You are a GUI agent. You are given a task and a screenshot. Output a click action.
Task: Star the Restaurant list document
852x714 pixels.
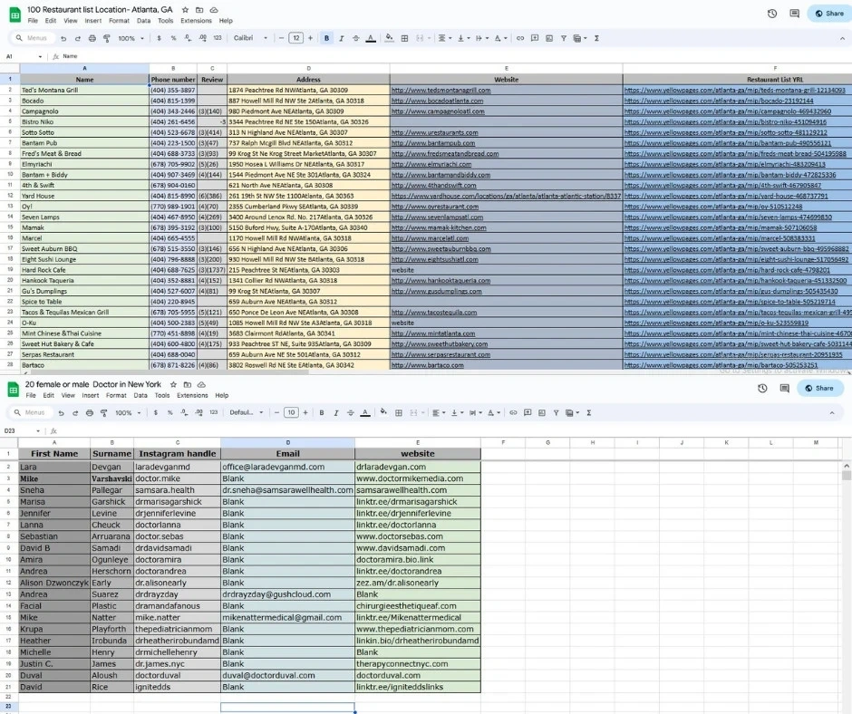[x=185, y=10]
